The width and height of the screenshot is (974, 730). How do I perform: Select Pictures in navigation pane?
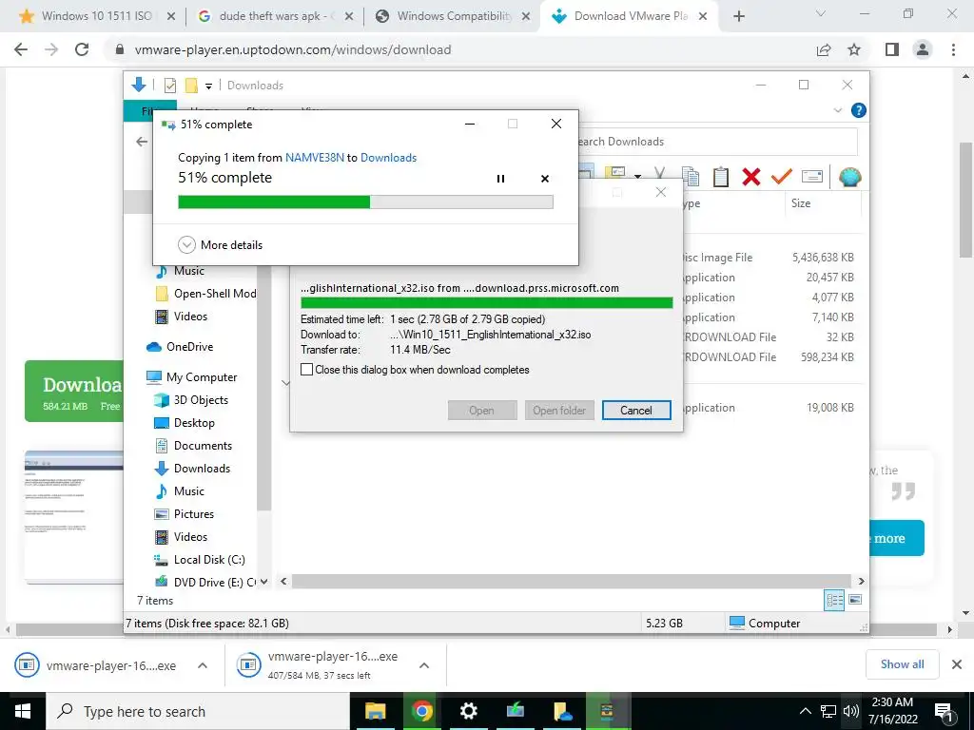[184, 514]
